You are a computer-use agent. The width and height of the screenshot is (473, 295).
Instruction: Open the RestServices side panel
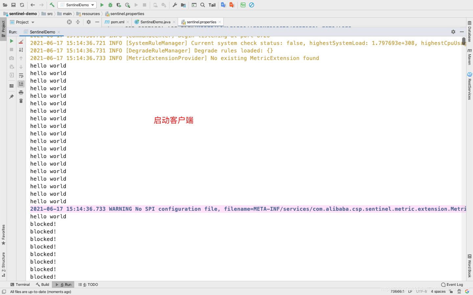pos(469,86)
